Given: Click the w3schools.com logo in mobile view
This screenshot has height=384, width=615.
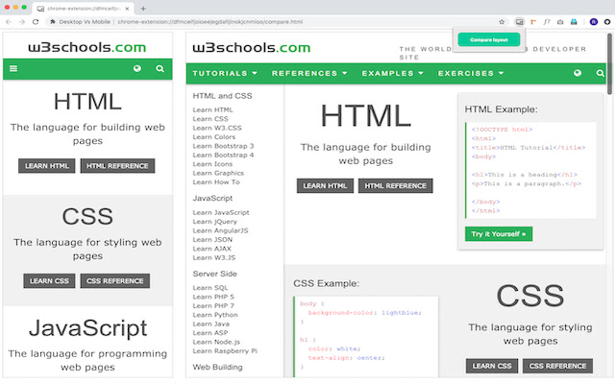Looking at the screenshot, I should click(87, 47).
